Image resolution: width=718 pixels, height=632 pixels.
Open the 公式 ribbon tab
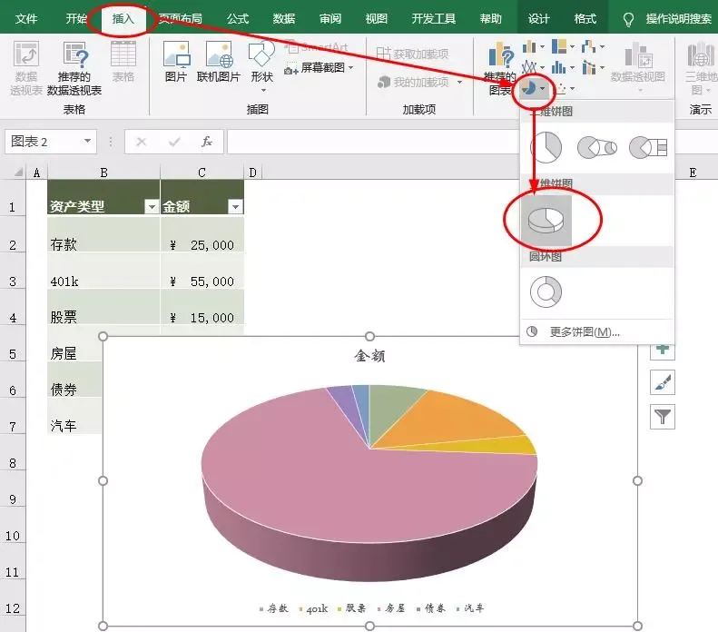[238, 19]
